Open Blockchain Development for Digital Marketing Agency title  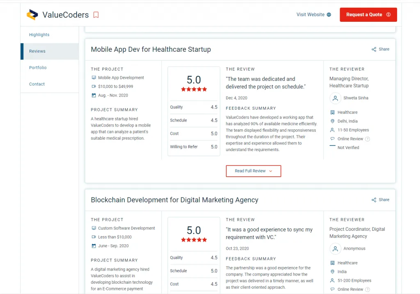pyautogui.click(x=174, y=200)
